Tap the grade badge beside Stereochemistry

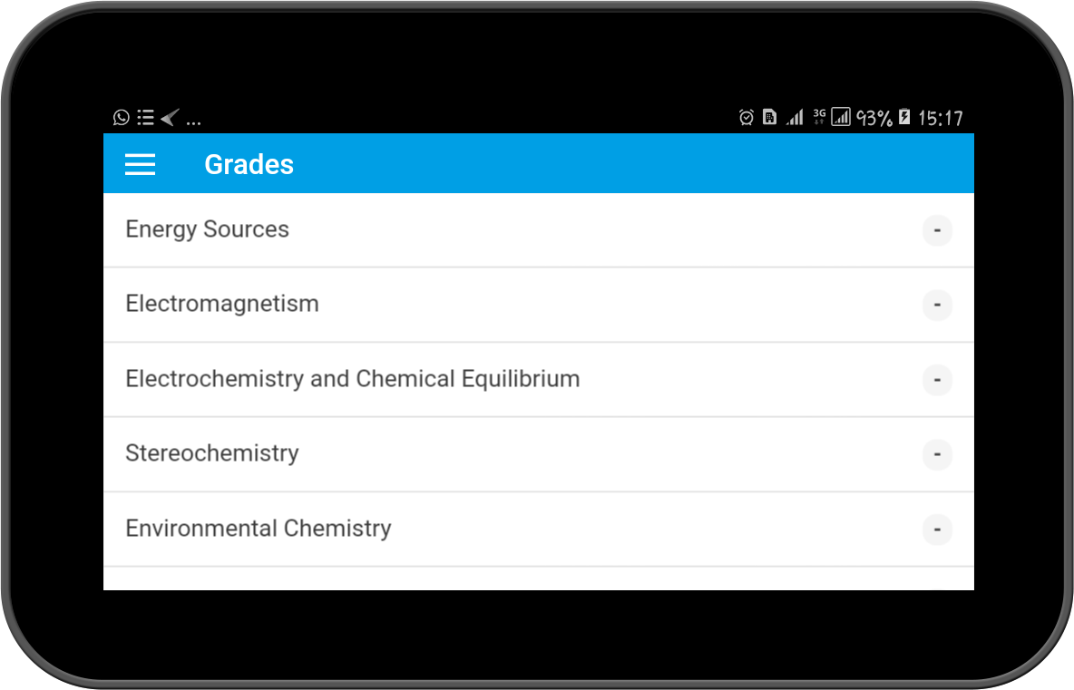point(937,454)
